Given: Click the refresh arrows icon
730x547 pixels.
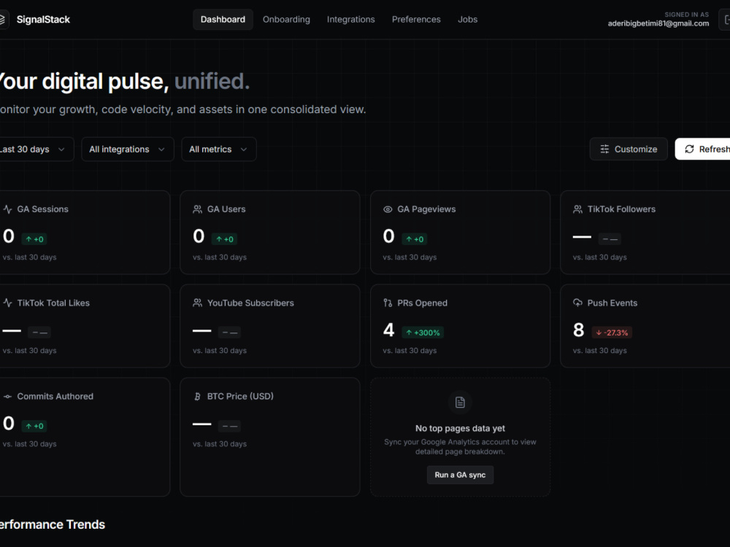Looking at the screenshot, I should 690,149.
